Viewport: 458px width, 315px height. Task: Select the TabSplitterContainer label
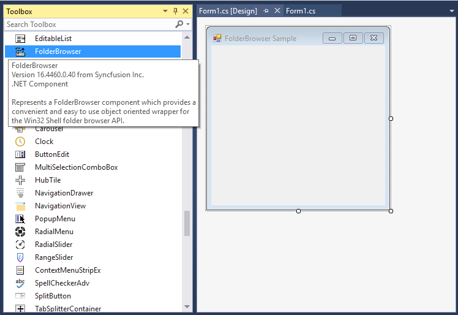68,309
